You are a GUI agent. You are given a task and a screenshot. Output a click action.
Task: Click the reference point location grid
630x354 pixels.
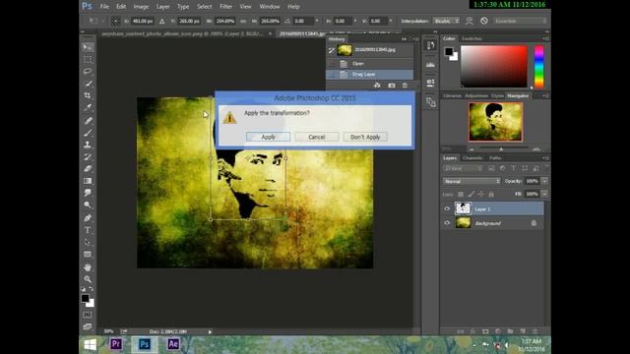115,21
